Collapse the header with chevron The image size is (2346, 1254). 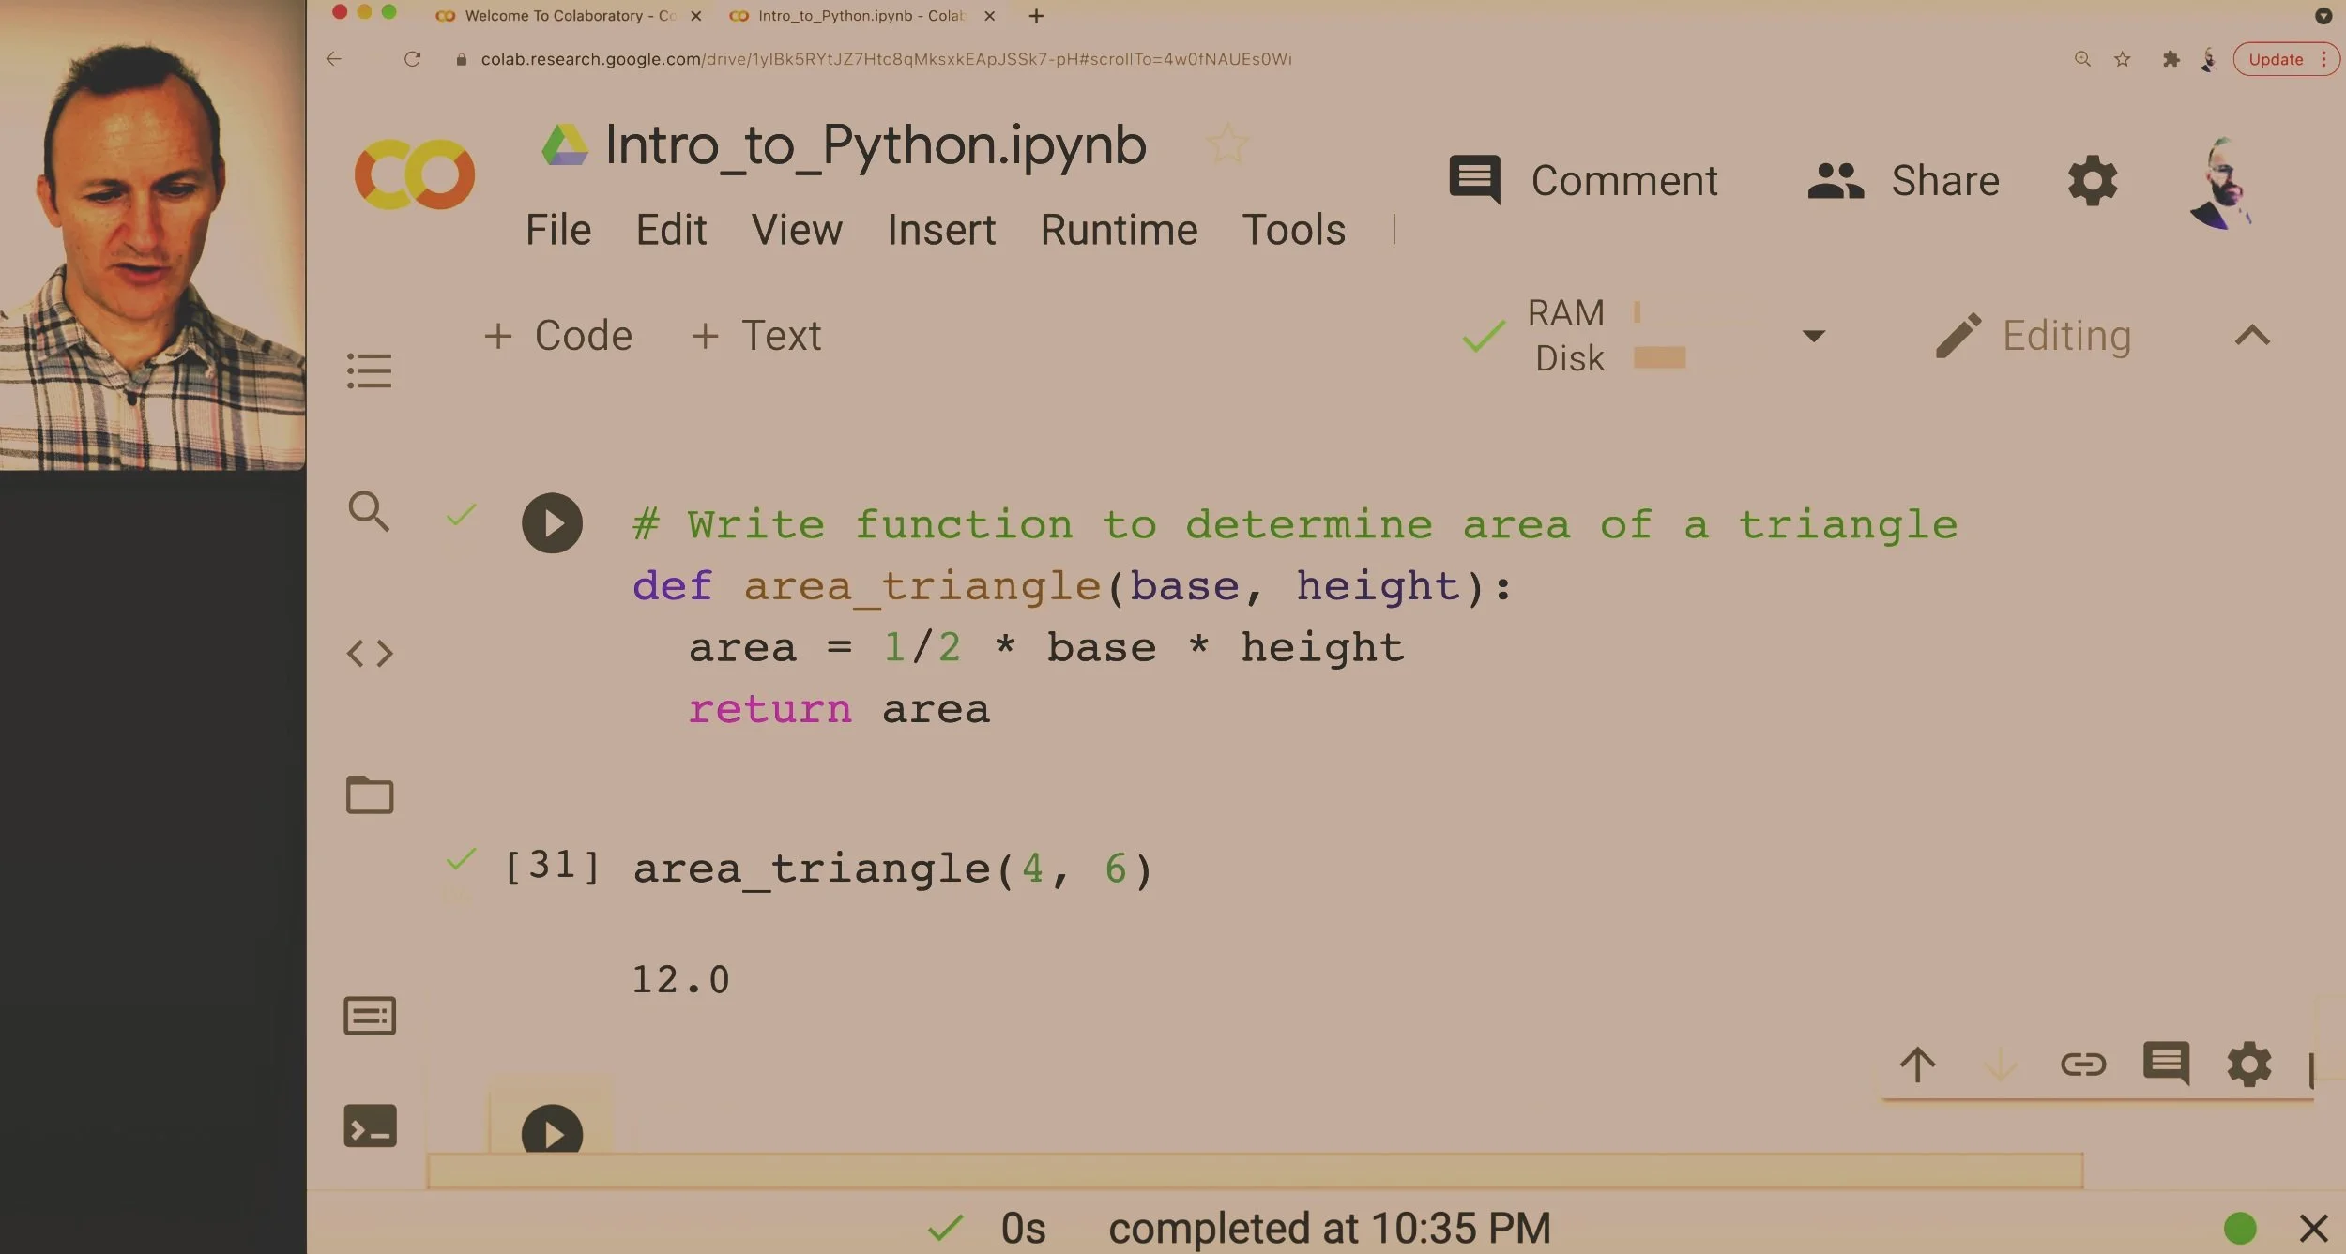click(x=2252, y=335)
